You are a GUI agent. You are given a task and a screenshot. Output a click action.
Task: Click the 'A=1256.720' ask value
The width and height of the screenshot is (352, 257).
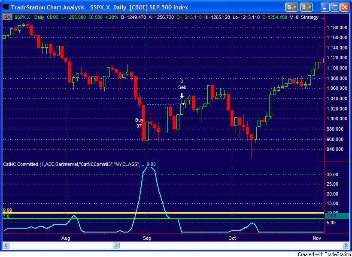tap(161, 17)
